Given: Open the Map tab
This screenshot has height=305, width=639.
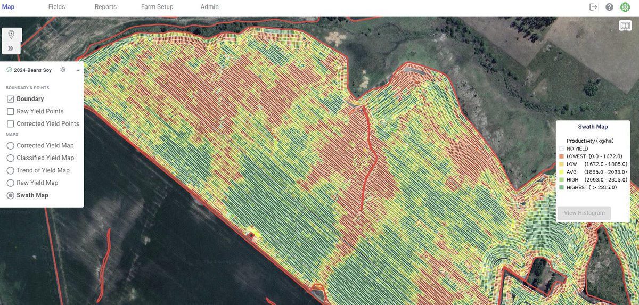Looking at the screenshot, I should point(9,7).
